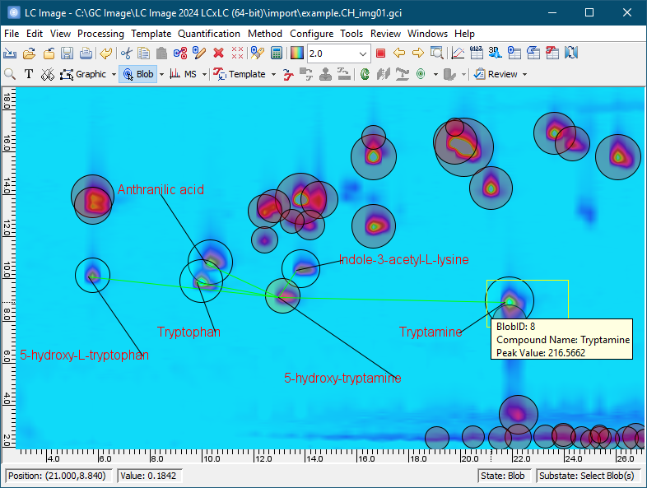Open the Processing menu
This screenshot has width=647, height=488.
(100, 34)
